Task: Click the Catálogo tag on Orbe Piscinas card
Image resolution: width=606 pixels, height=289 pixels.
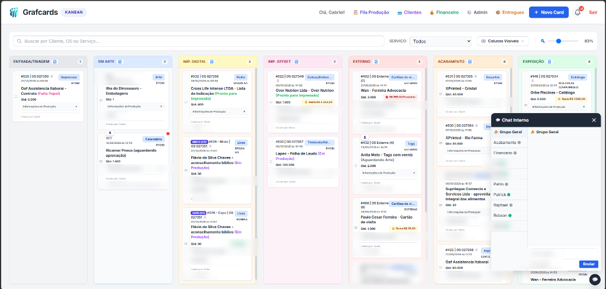Action: click(x=578, y=78)
